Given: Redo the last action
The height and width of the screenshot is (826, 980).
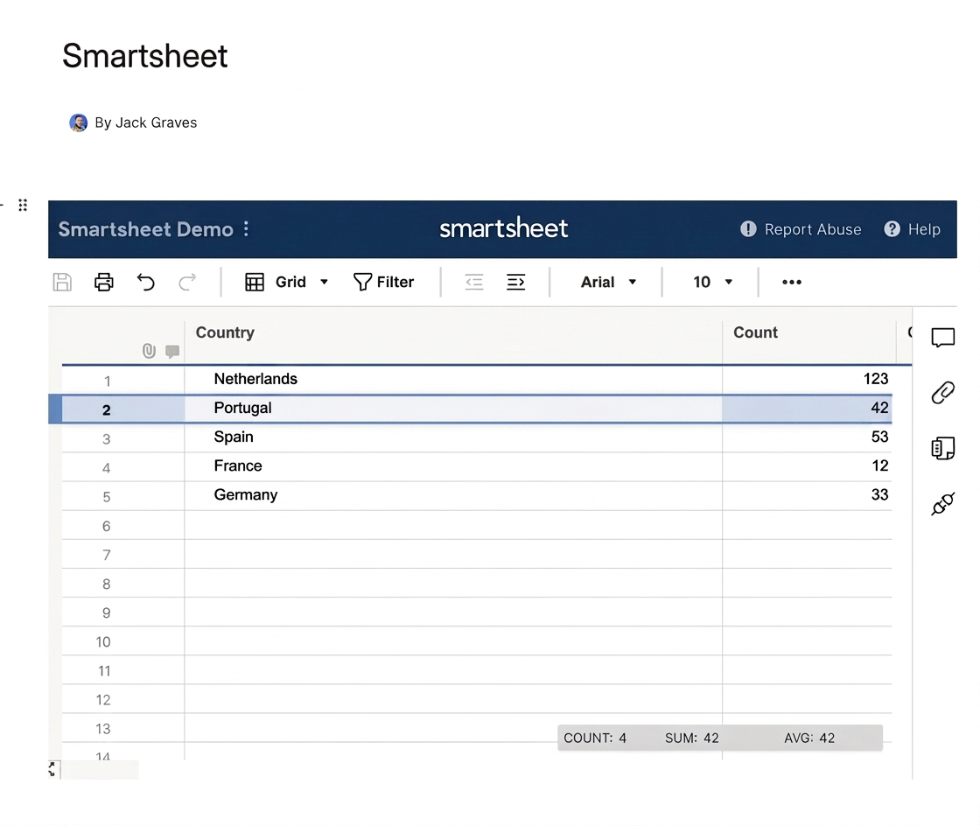Looking at the screenshot, I should click(187, 283).
